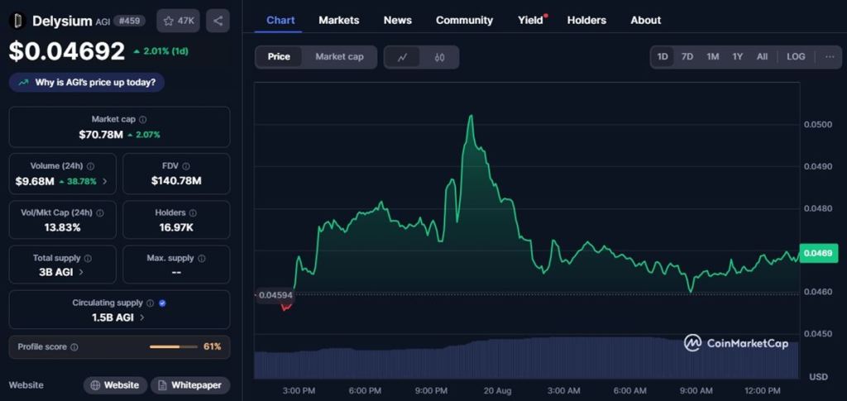847x401 pixels.
Task: Open the Community tab
Action: 465,21
